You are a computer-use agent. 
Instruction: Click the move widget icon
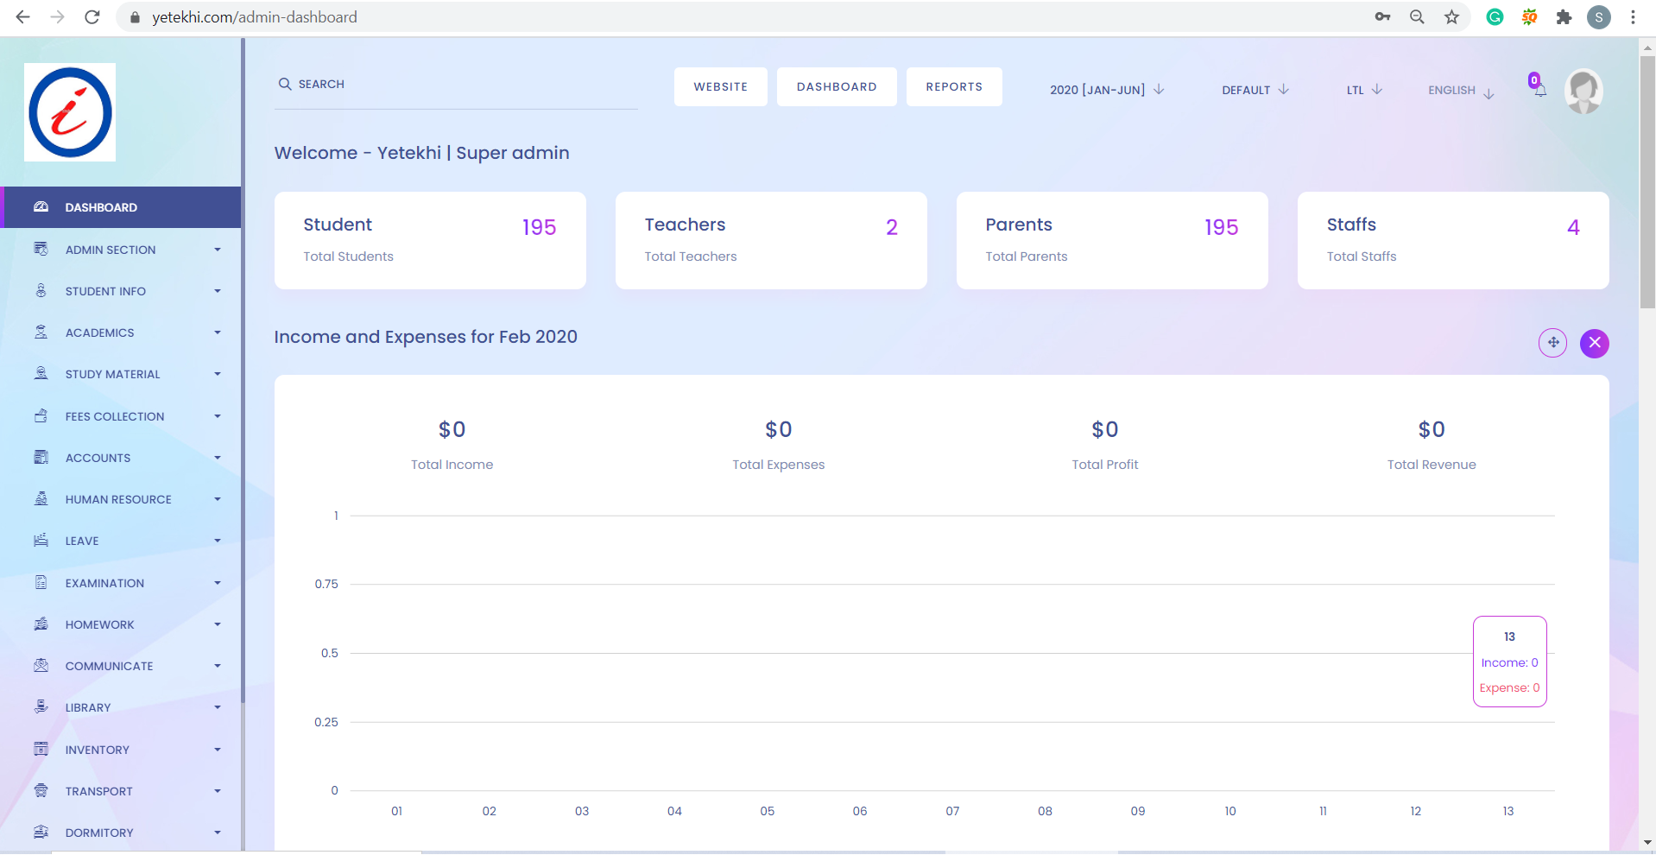(1552, 343)
